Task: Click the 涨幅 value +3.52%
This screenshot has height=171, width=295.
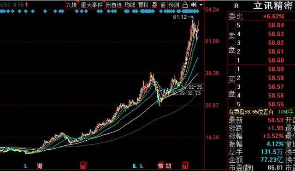Action: pyautogui.click(x=273, y=136)
